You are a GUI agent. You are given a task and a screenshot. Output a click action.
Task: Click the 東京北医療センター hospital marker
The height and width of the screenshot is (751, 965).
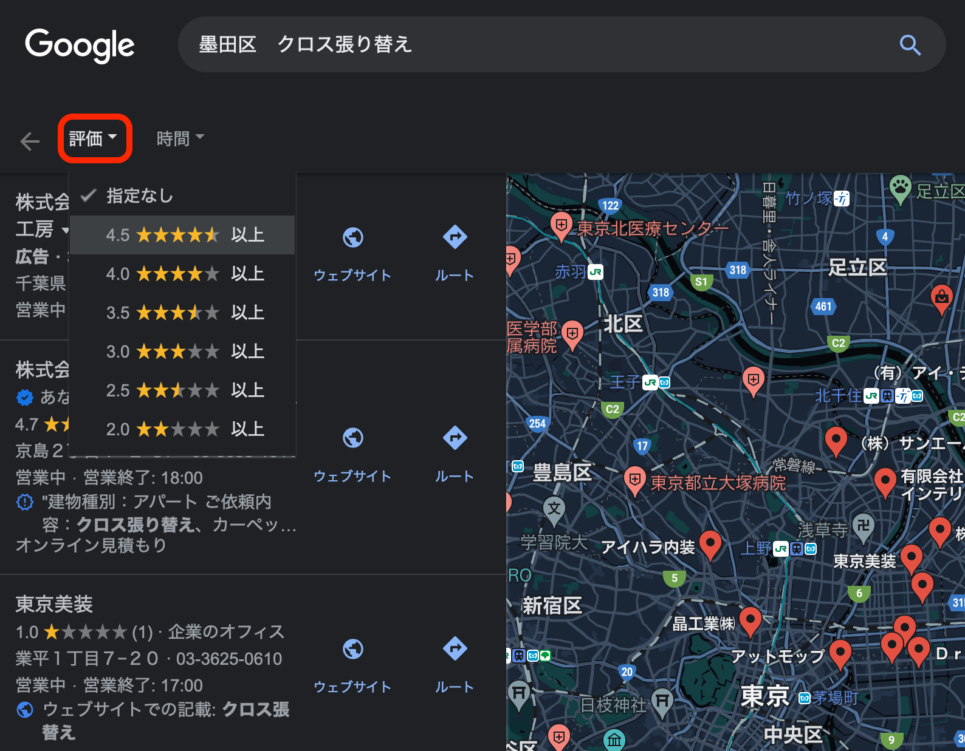tap(561, 226)
